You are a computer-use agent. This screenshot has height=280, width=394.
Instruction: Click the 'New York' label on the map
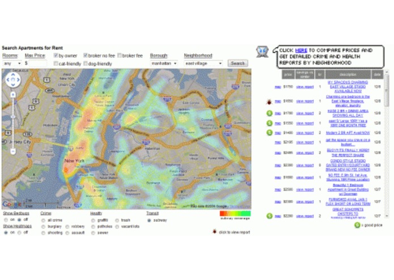click(74, 161)
